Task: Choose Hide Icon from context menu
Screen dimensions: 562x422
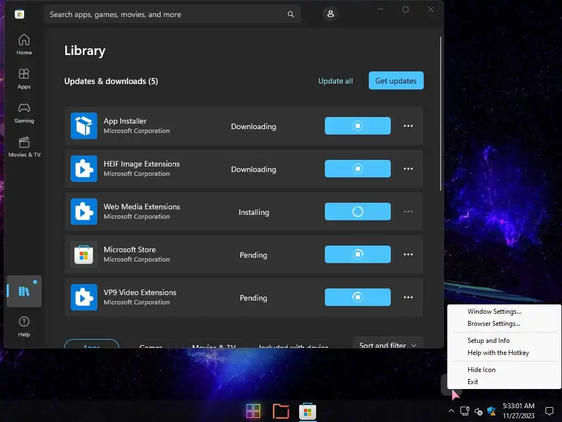Action: (x=481, y=370)
